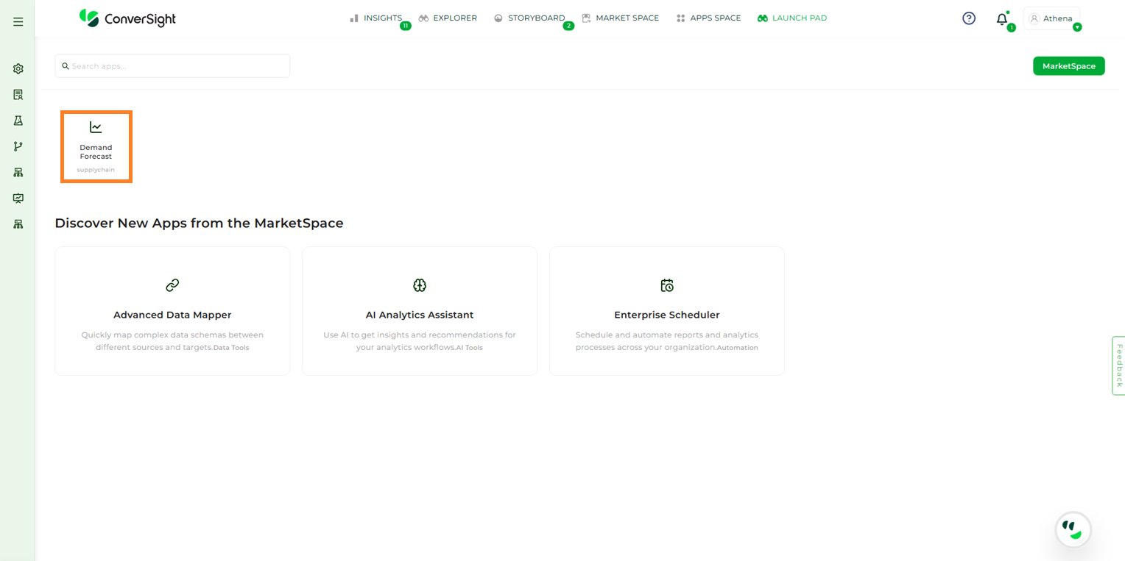Screen dimensions: 1125x561
Task: Select the git branch icon in sidebar
Action: [x=18, y=146]
